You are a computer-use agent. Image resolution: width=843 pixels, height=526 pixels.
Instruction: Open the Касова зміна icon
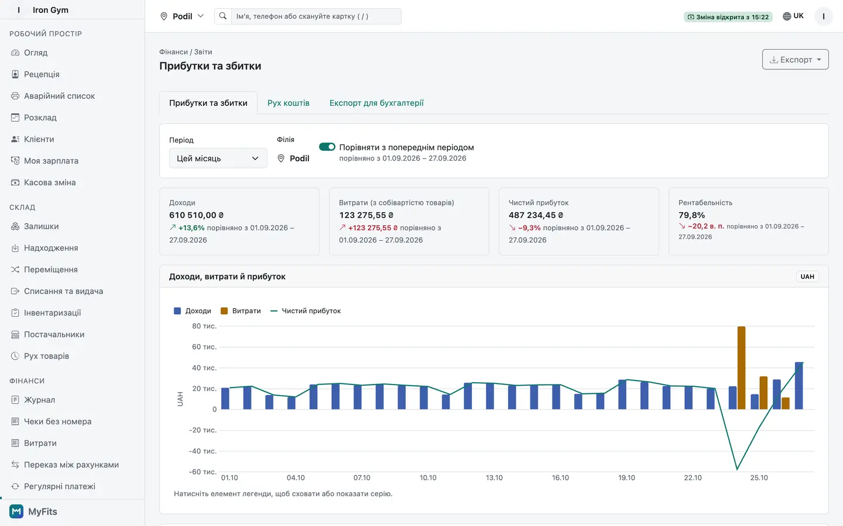tap(15, 182)
